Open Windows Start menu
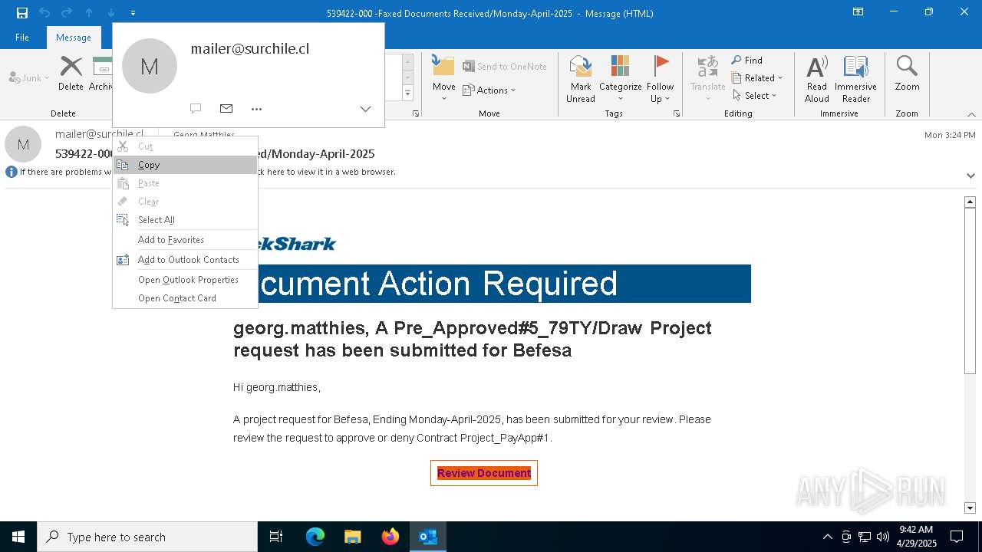The image size is (982, 552). coord(18,537)
